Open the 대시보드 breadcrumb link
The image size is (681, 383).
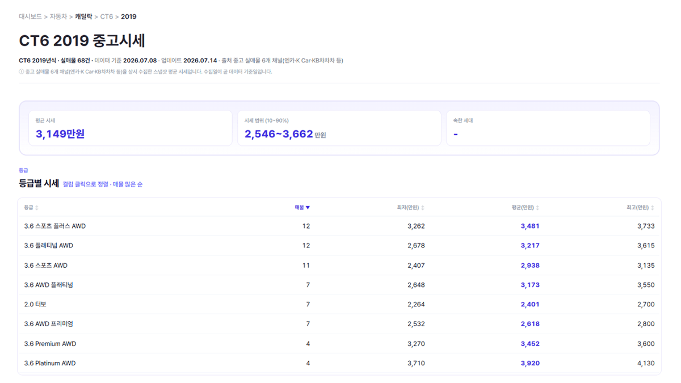coord(30,17)
